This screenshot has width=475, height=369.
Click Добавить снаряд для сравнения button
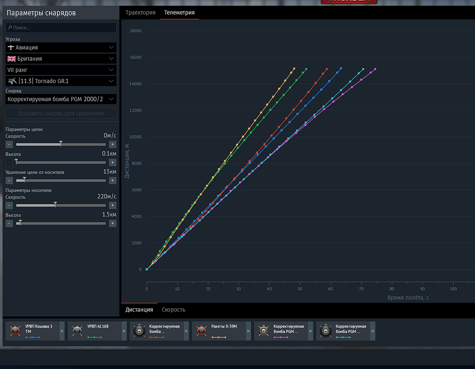click(x=61, y=114)
